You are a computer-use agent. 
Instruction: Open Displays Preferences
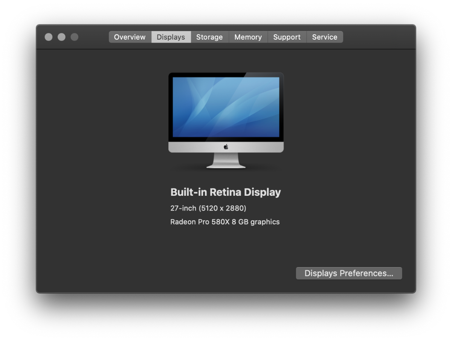349,273
